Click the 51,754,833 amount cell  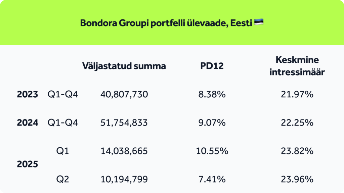(124, 123)
